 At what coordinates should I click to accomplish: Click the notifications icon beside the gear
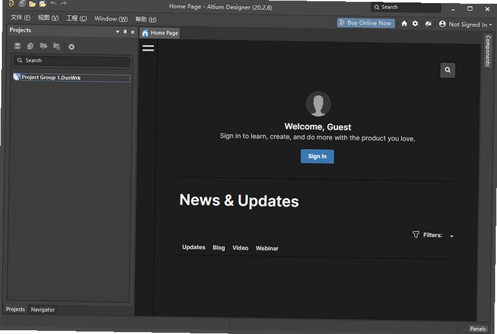pyautogui.click(x=428, y=23)
